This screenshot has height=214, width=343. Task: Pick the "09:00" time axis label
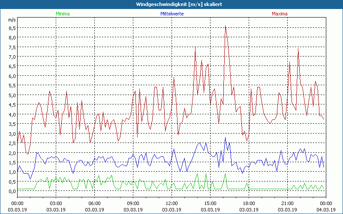(133, 203)
